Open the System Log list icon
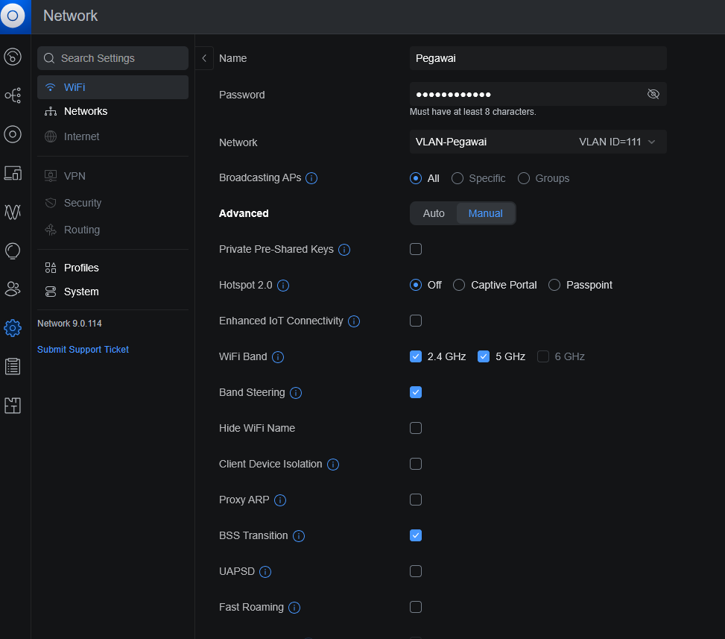The height and width of the screenshot is (639, 725). 13,366
